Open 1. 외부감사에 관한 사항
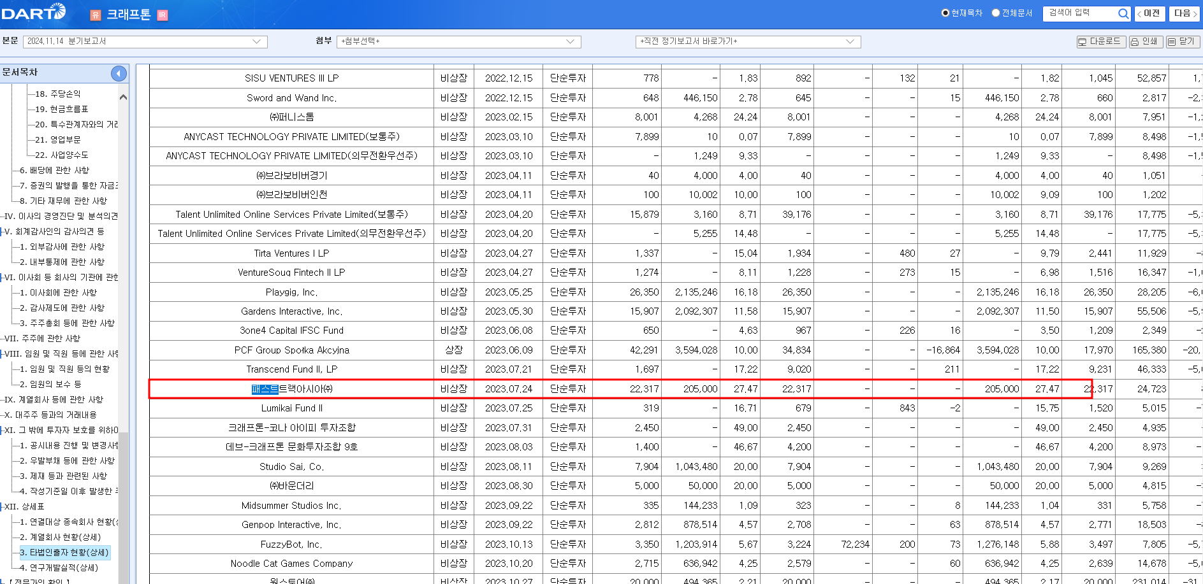 click(62, 246)
